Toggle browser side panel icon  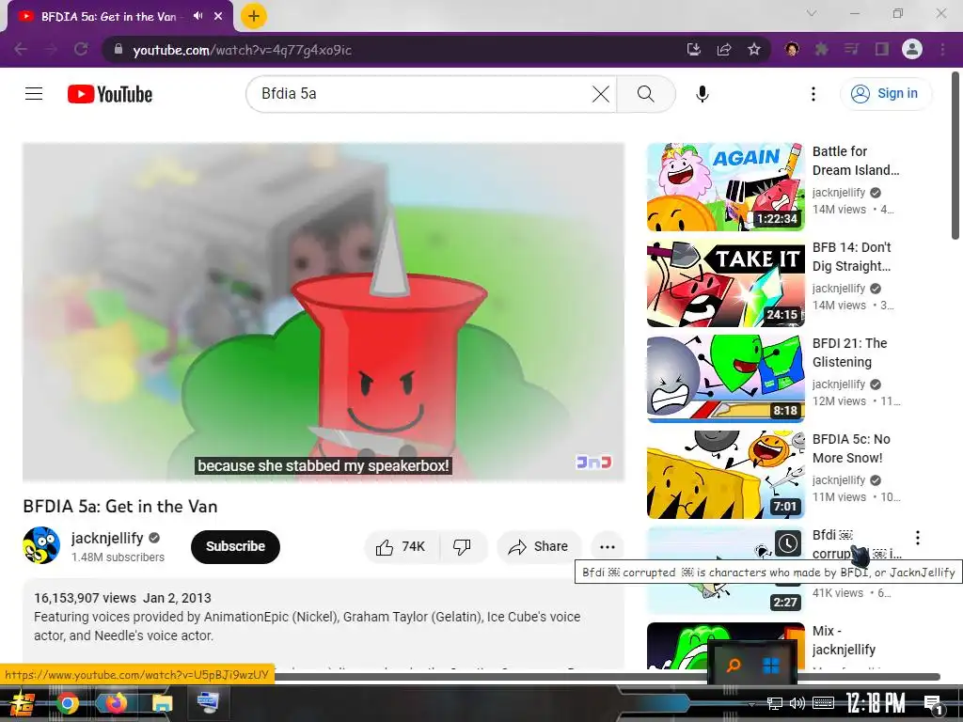(882, 49)
